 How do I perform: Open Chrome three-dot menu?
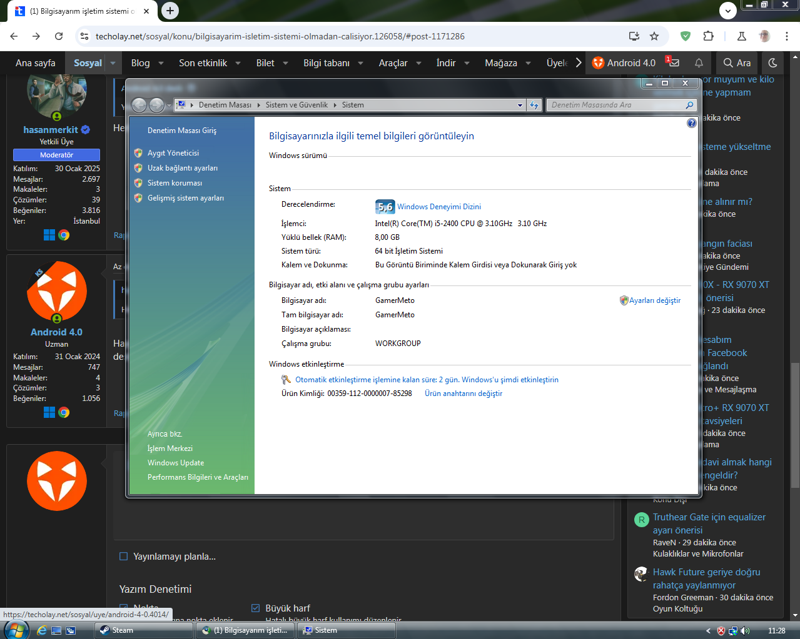[x=787, y=36]
